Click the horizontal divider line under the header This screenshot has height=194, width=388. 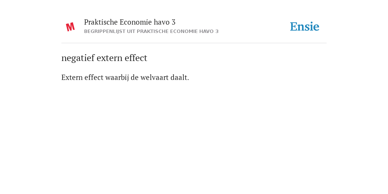[194, 43]
